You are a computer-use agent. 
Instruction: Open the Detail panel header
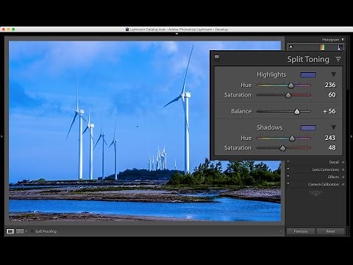coord(334,162)
